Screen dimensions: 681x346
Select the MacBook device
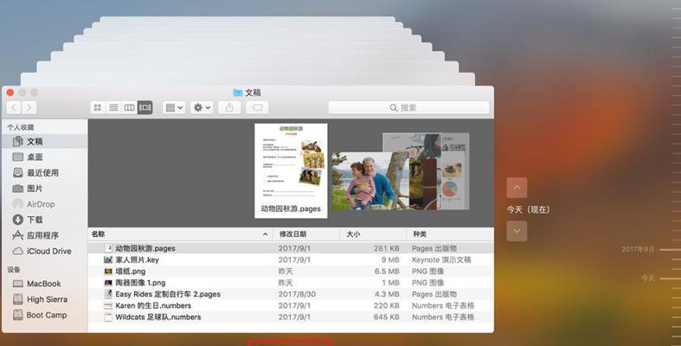click(44, 284)
